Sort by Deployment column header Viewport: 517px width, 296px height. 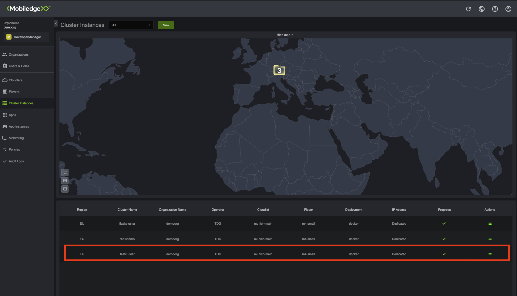[x=354, y=210]
